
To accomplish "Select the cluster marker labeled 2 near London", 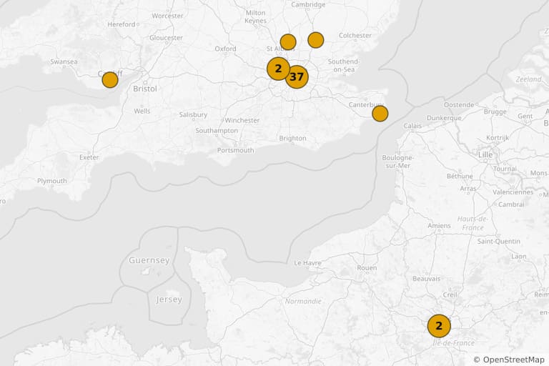I will (278, 69).
